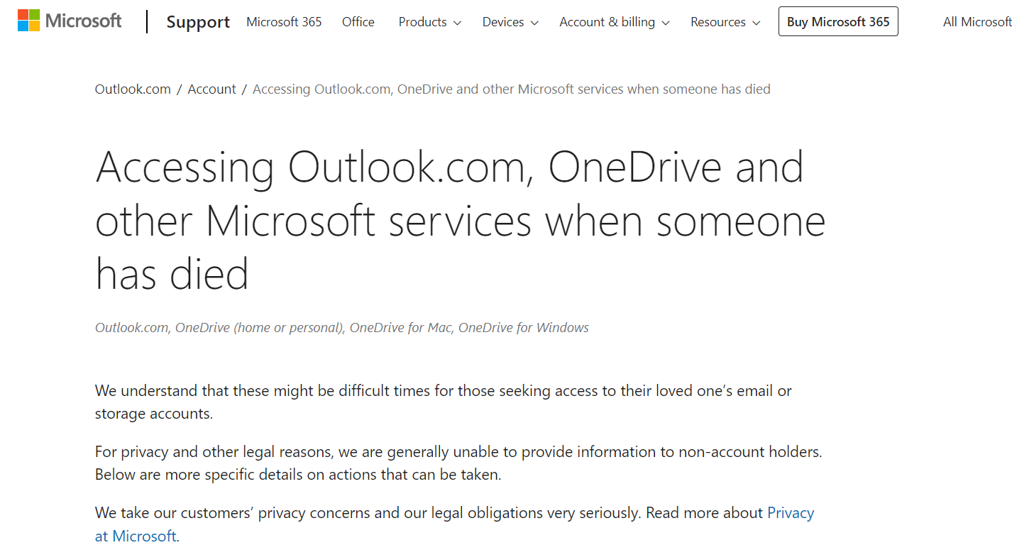
Task: Click the page title heading text
Action: click(x=461, y=220)
